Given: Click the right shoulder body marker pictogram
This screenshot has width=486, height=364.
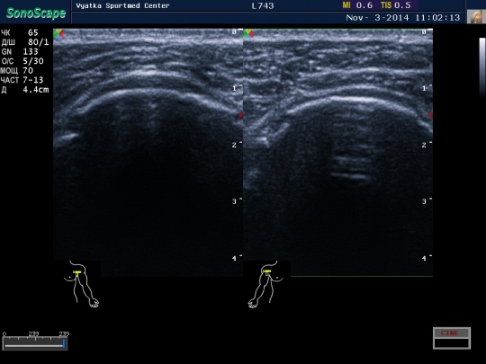Looking at the screenshot, I should point(265,284).
